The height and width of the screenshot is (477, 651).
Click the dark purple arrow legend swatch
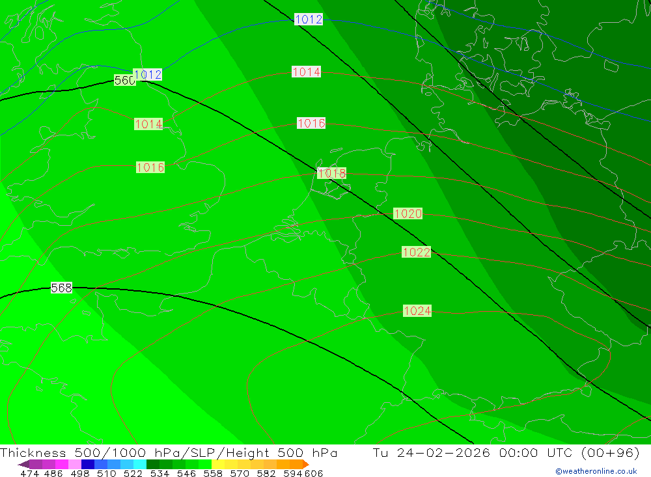[23, 464]
